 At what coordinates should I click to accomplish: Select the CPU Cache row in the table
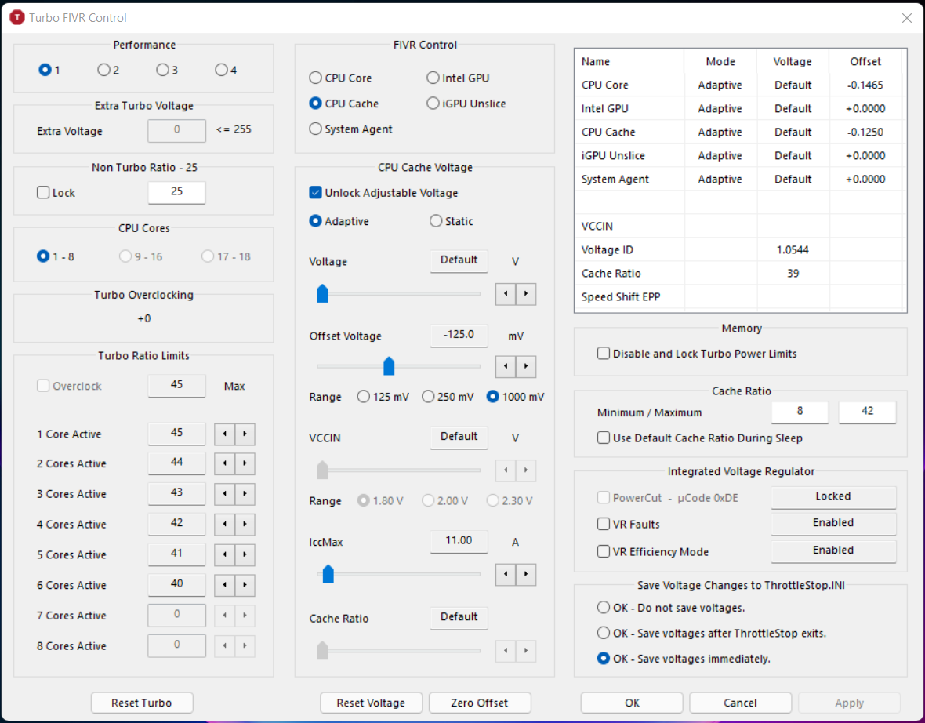click(608, 132)
